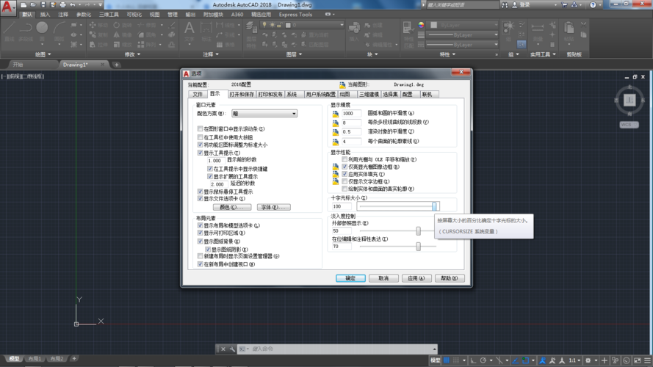
Task: Click the Paste (粘贴) clipboard icon
Action: click(x=569, y=32)
